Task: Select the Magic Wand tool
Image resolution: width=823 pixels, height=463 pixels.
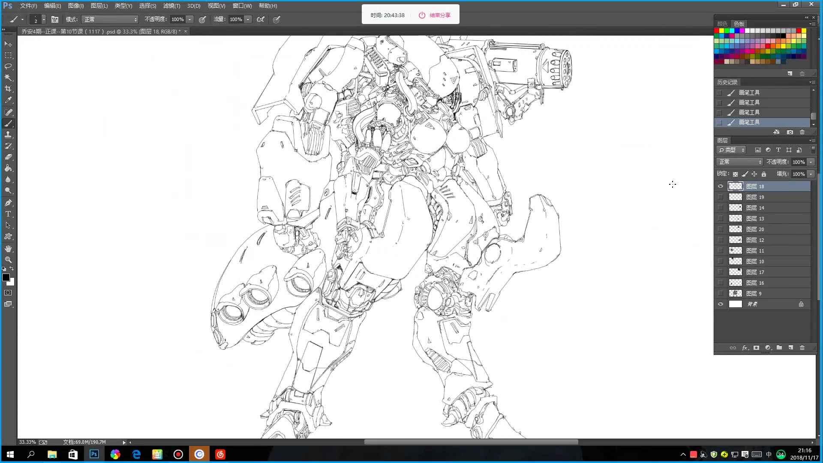Action: [8, 78]
